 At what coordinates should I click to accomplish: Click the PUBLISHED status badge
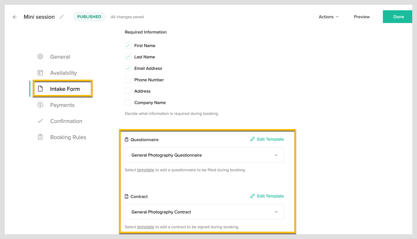coord(89,17)
